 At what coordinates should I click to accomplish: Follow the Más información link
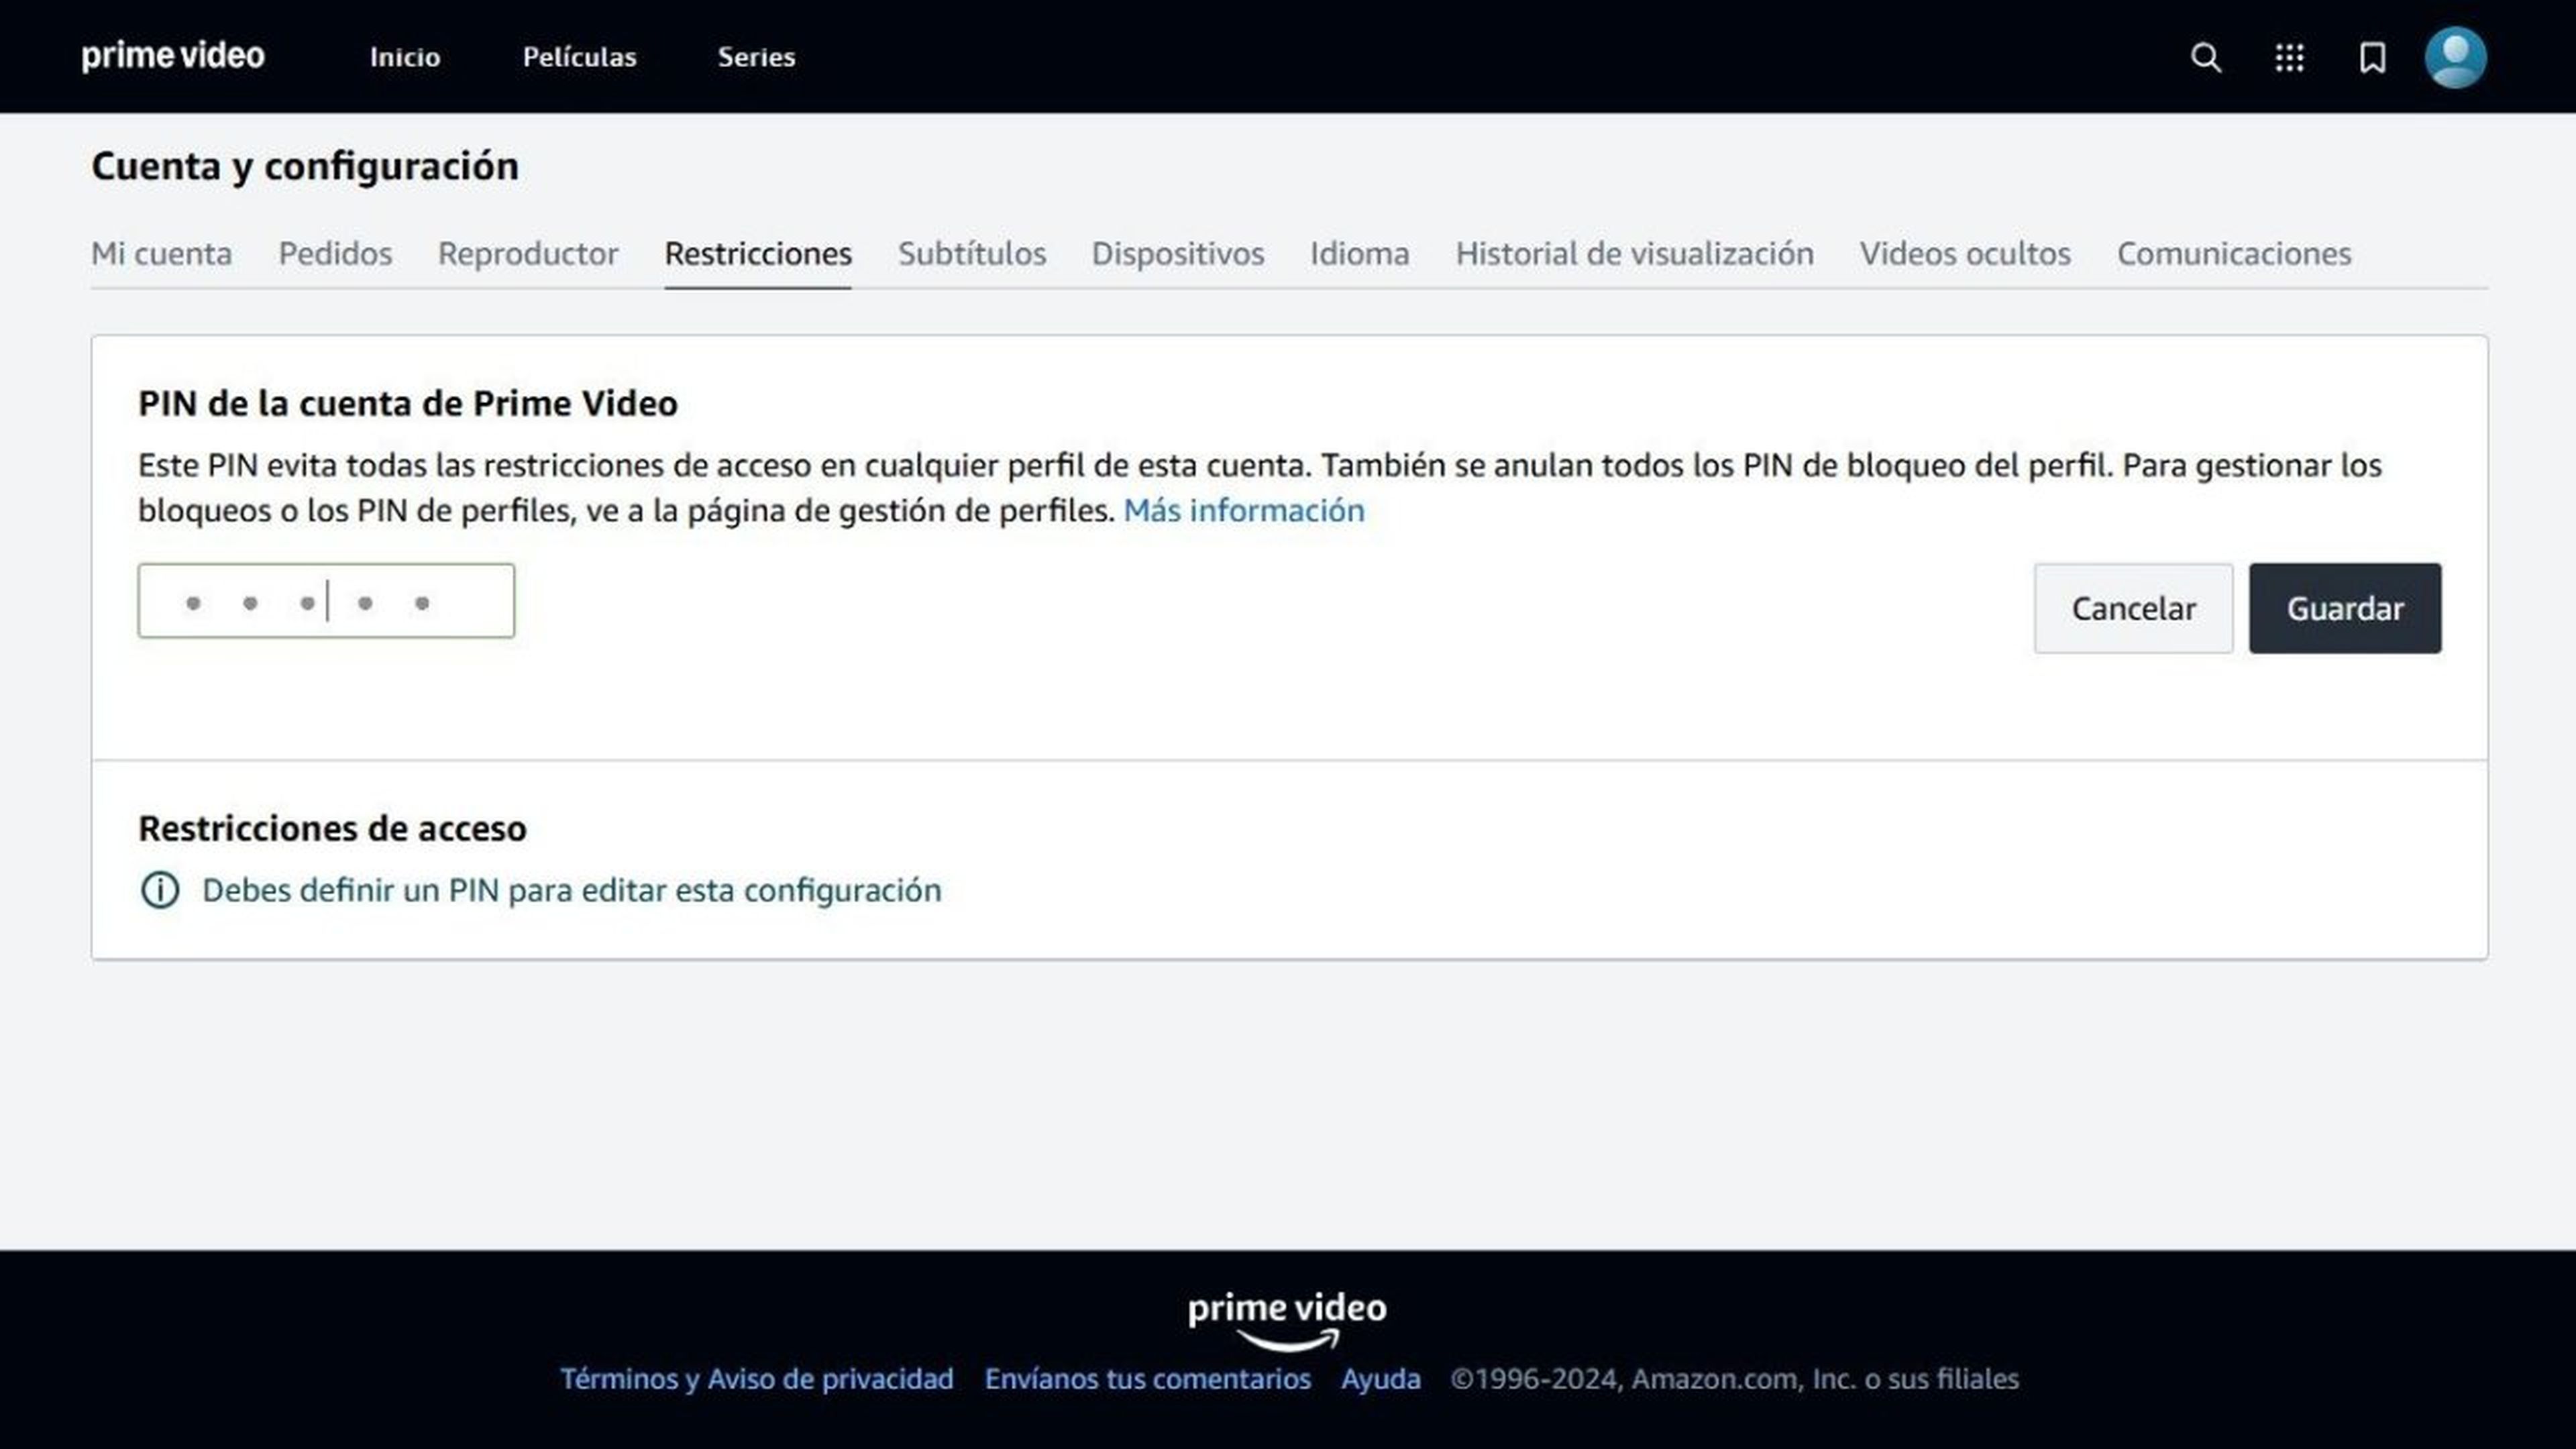[1244, 510]
